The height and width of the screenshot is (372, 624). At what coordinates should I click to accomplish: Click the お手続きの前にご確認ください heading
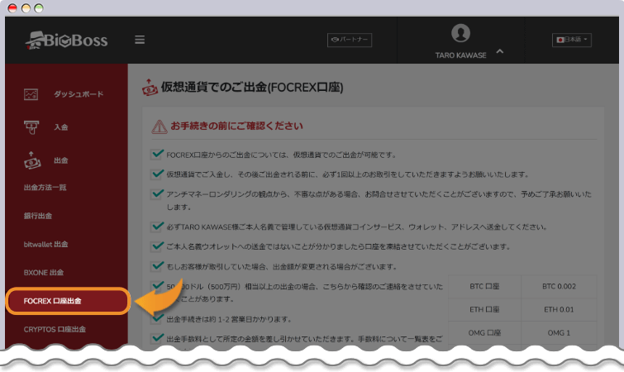pyautogui.click(x=236, y=126)
